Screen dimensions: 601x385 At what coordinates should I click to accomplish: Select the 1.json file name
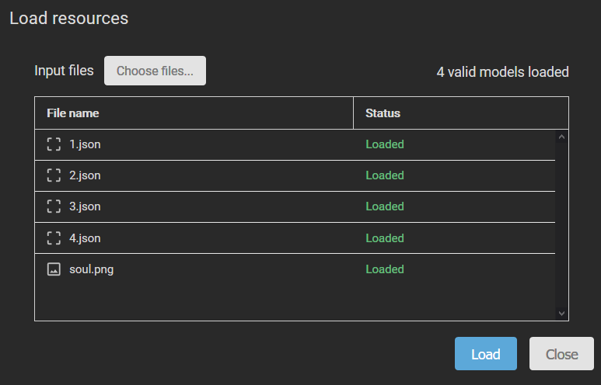click(85, 144)
